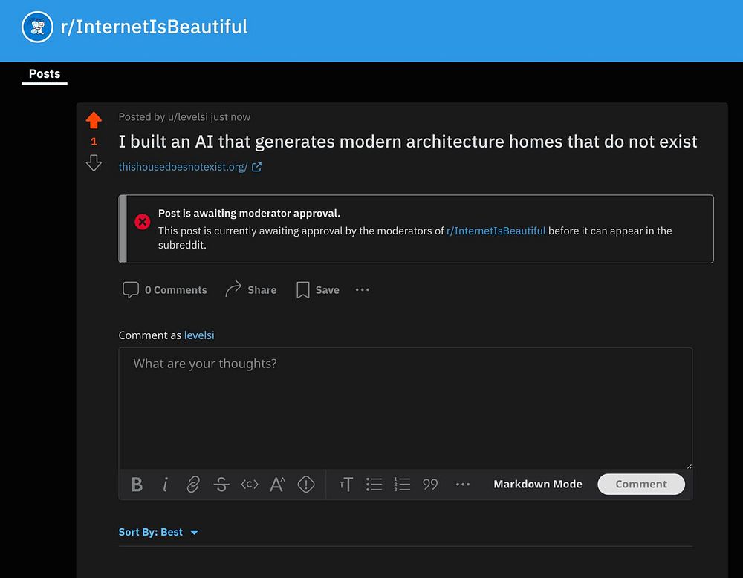Submit with the Comment button
Screen dimensions: 743x578
641,485
